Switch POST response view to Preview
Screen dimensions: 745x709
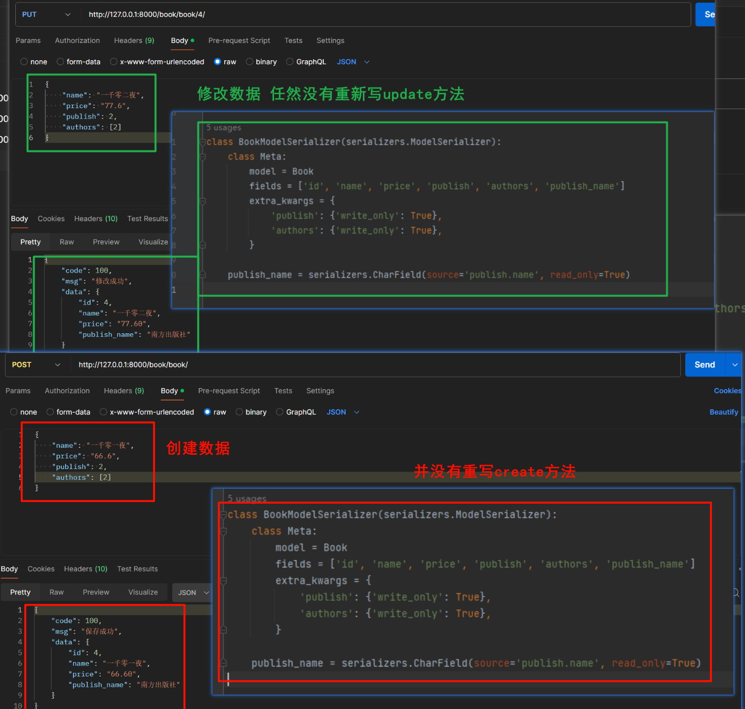(96, 592)
